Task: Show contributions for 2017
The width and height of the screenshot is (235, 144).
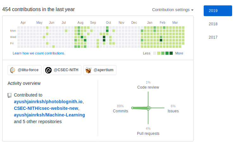Action: [x=213, y=37]
